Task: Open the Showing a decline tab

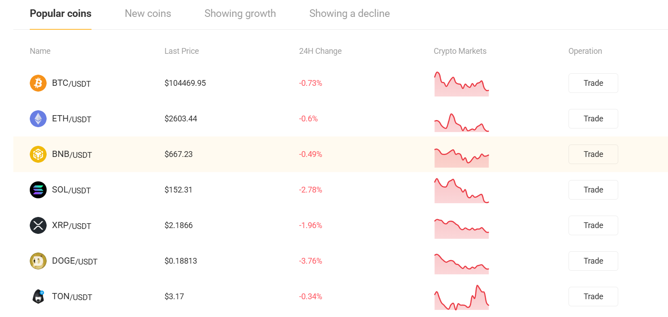Action: pos(350,14)
